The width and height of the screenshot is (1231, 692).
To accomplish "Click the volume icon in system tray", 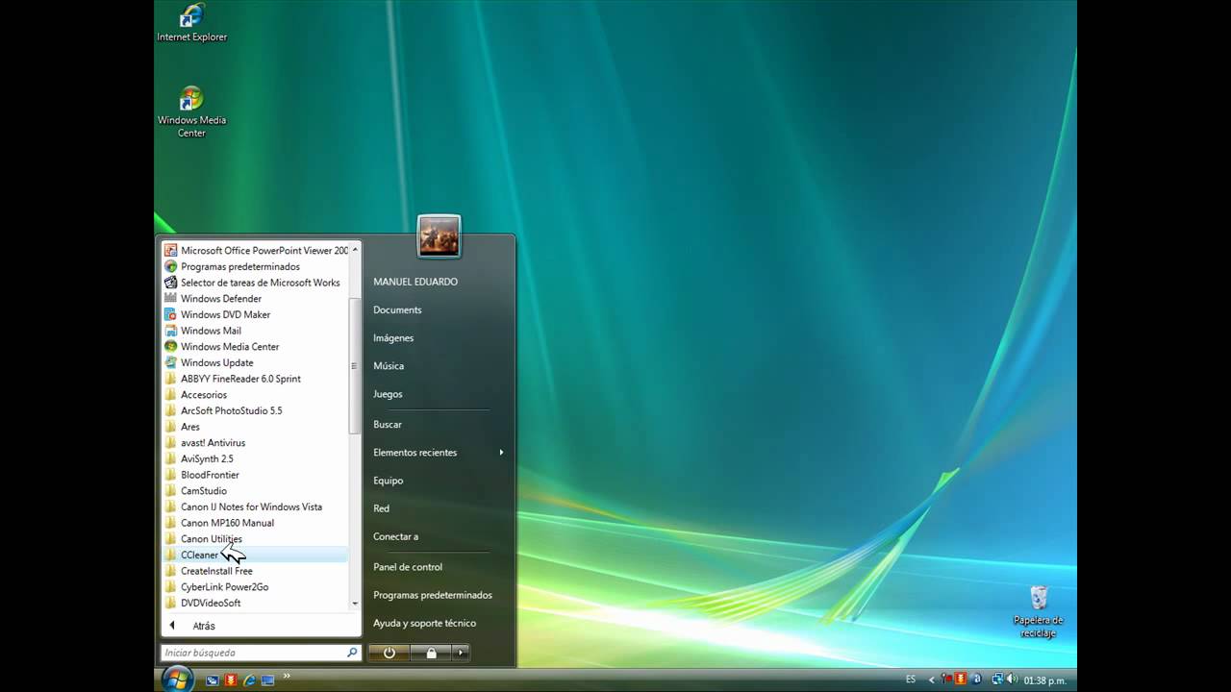I will tap(1012, 680).
